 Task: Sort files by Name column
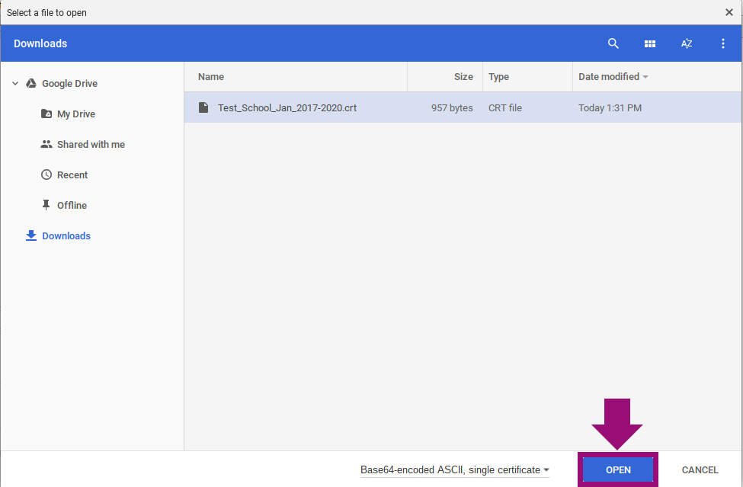tap(211, 77)
